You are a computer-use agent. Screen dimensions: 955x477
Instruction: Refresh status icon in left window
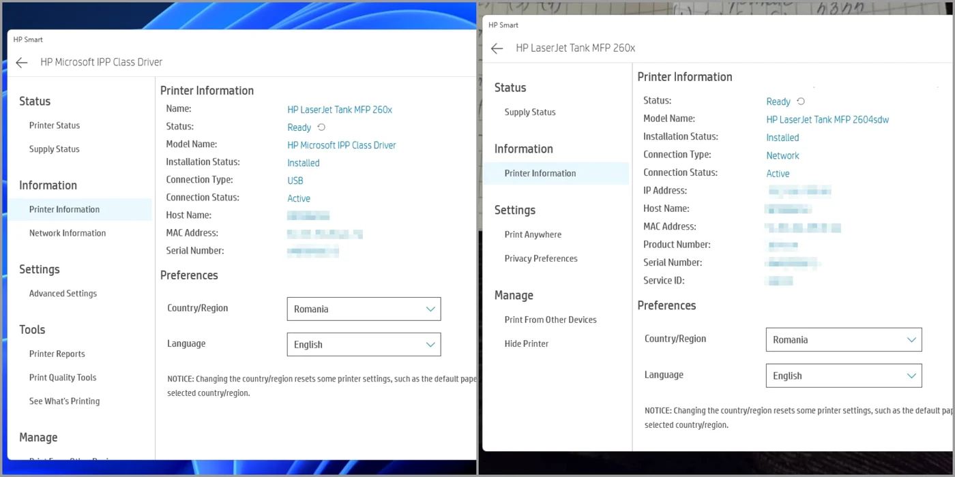pyautogui.click(x=321, y=127)
